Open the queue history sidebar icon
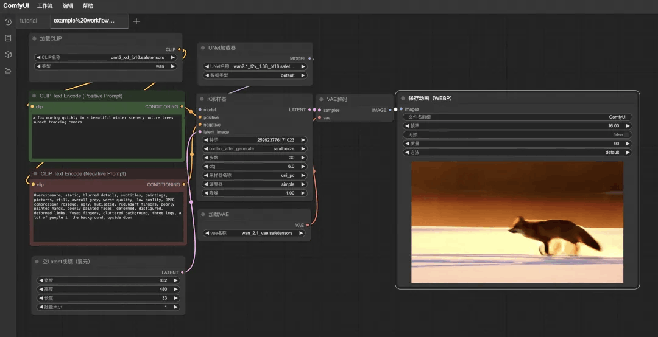This screenshot has width=658, height=337. click(7, 22)
